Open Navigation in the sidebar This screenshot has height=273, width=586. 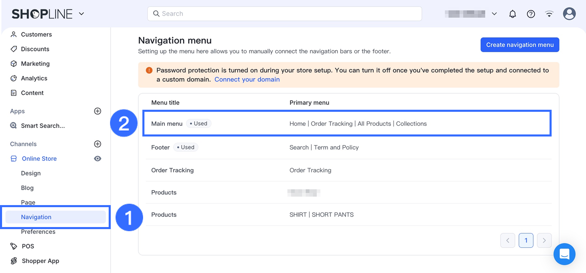pyautogui.click(x=36, y=217)
